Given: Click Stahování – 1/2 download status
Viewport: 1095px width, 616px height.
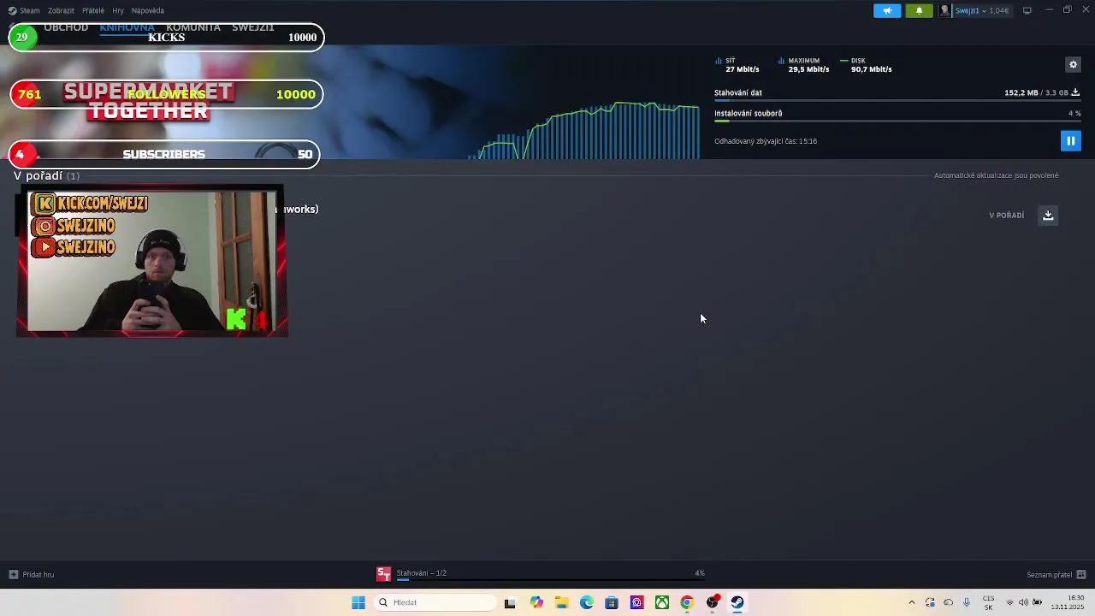Looking at the screenshot, I should 422,572.
